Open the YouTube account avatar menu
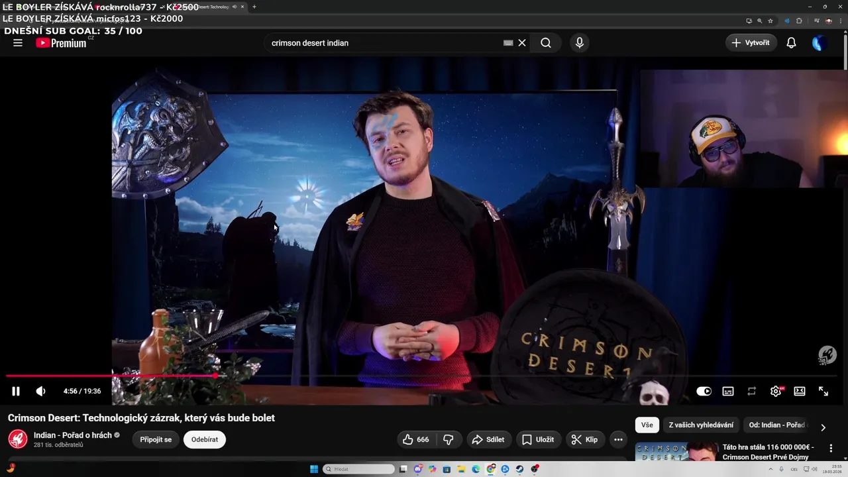848x477 pixels. pos(820,43)
